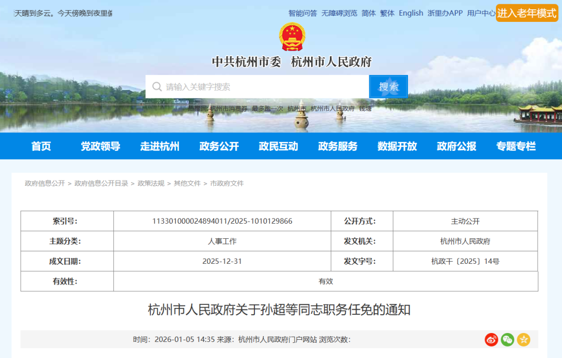The width and height of the screenshot is (562, 358).
Task: Click the date cell 2025-12-31
Action: [x=222, y=261]
